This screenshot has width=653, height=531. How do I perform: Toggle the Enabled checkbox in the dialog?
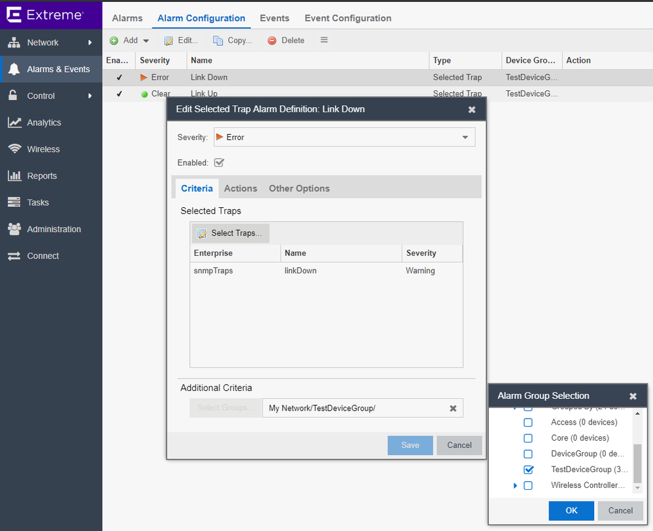[x=220, y=162]
